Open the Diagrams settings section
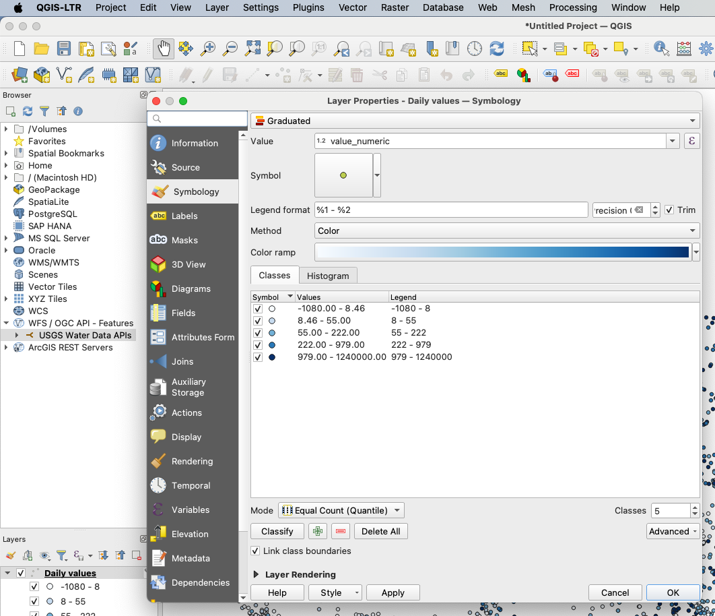Image resolution: width=715 pixels, height=616 pixels. click(191, 288)
